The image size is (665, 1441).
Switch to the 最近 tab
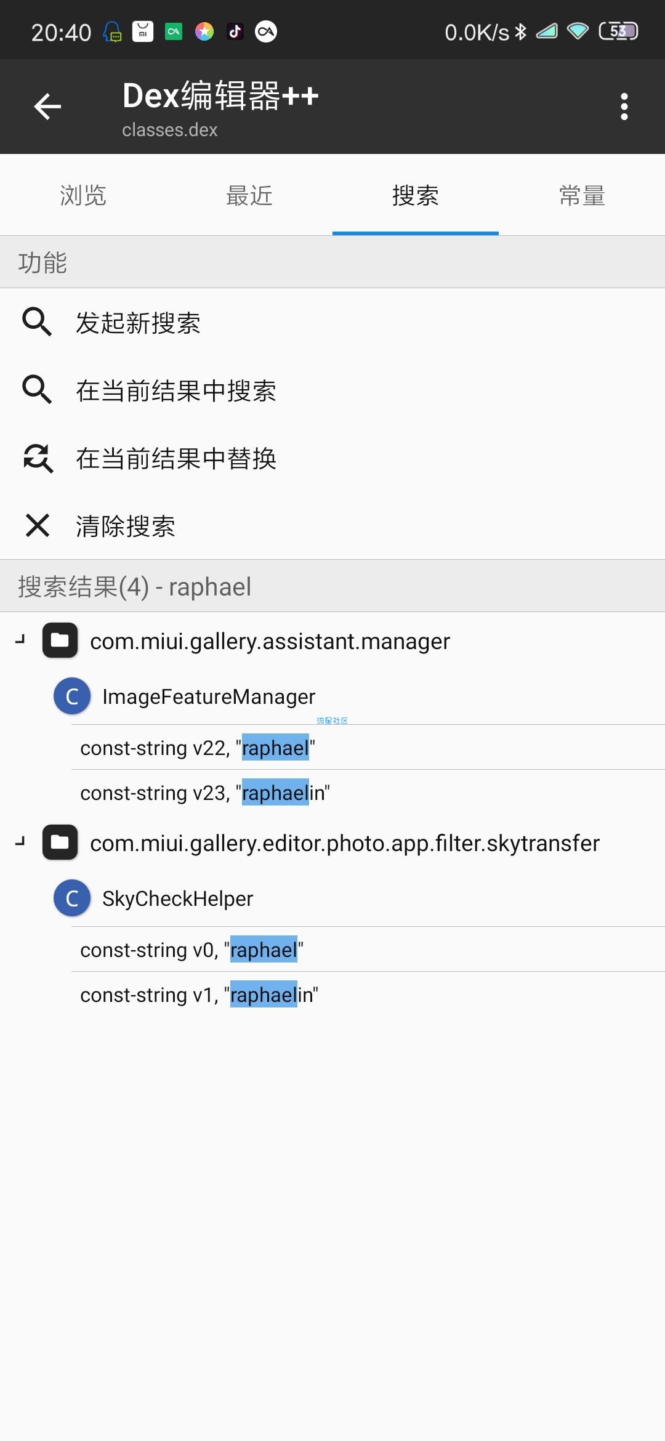click(249, 195)
